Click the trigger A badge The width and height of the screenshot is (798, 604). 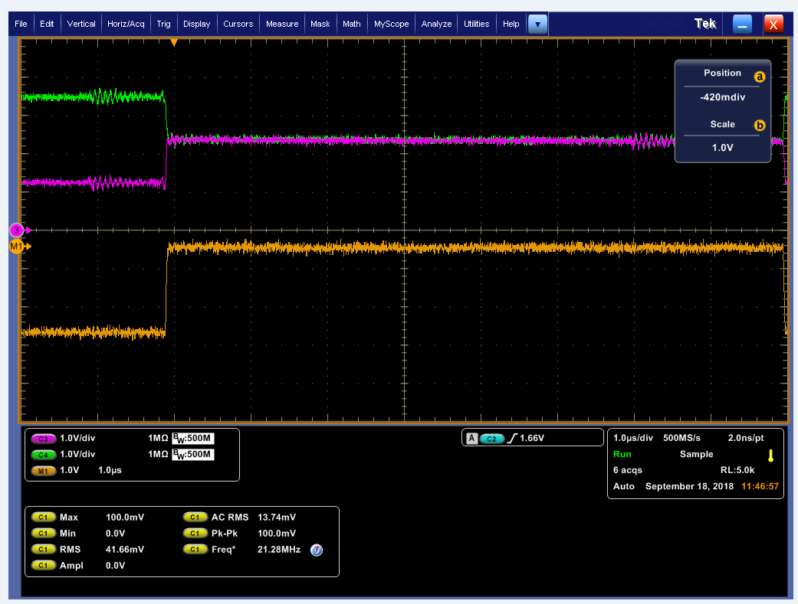(471, 438)
